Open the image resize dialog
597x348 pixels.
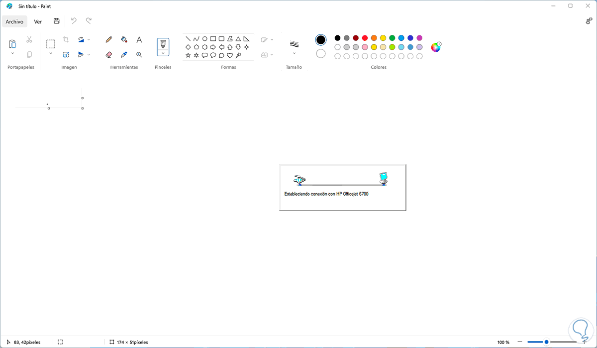66,54
